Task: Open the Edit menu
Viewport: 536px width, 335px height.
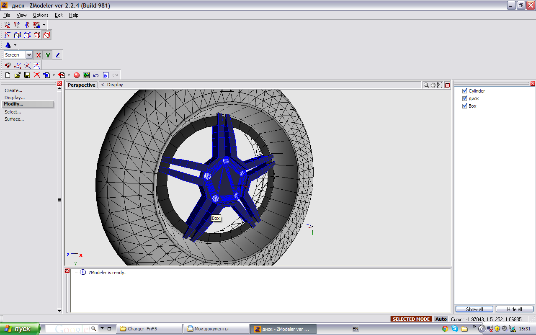Action: pos(59,15)
